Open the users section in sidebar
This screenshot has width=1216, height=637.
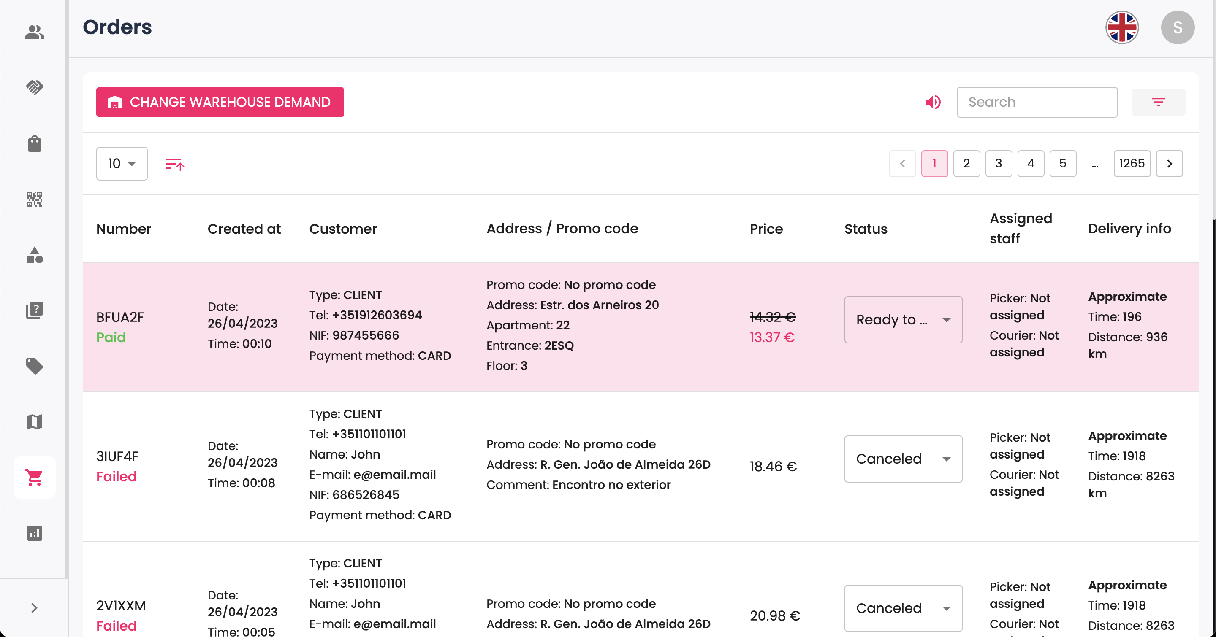coord(35,32)
